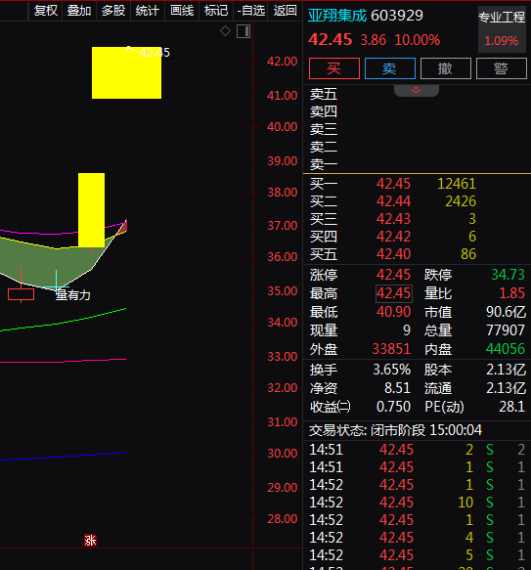Click the 买一 volume 12461
The height and width of the screenshot is (570, 531).
(x=457, y=184)
